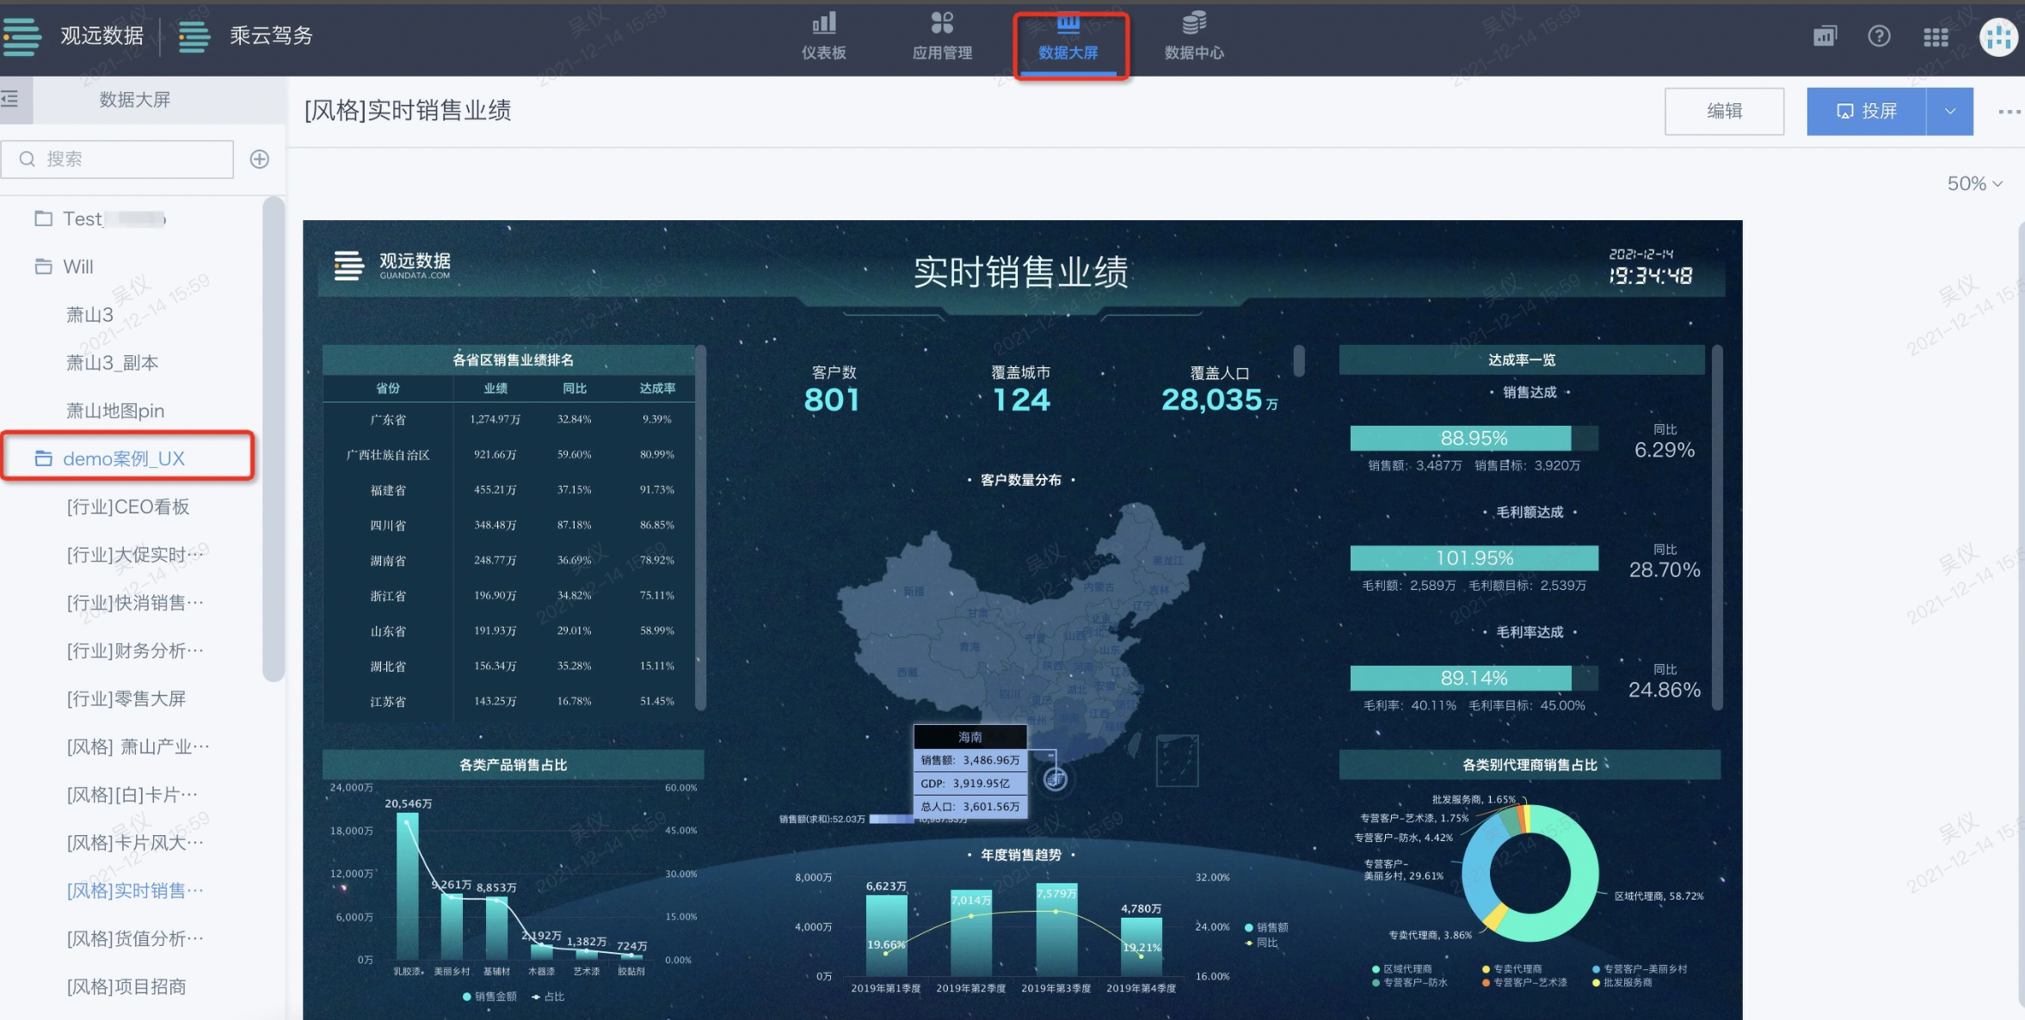Toggle the 销售金额 legend in product chart

pos(489,997)
